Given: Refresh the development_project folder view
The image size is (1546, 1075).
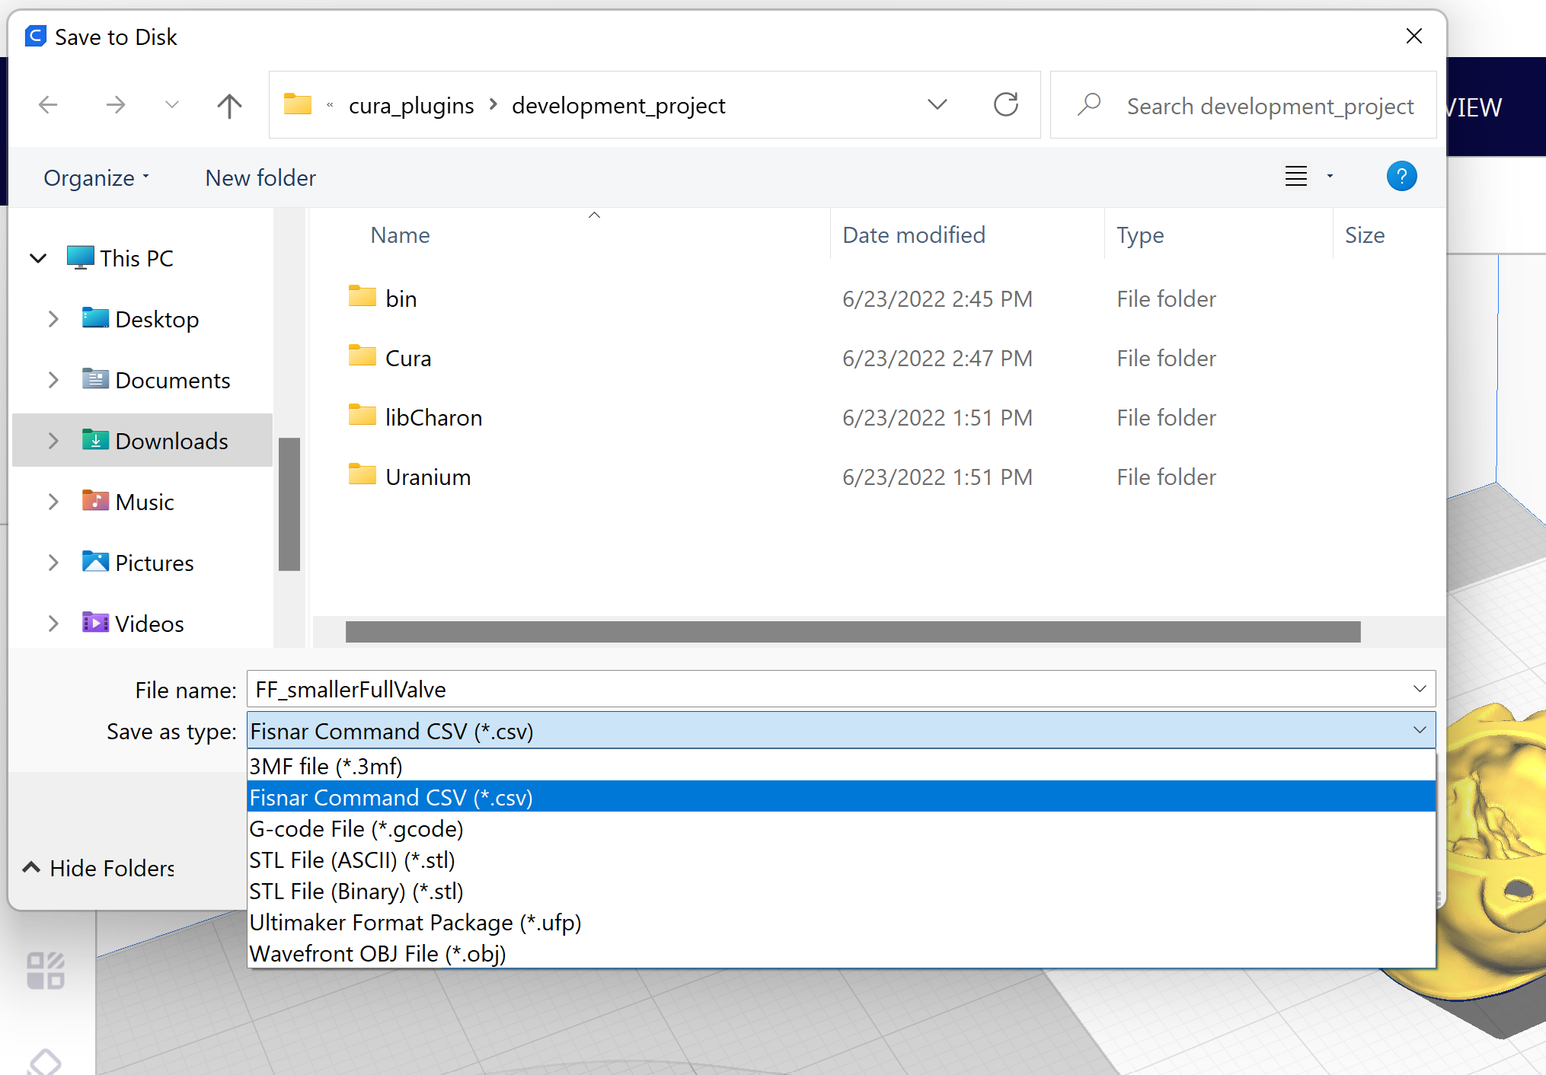Looking at the screenshot, I should [1006, 104].
